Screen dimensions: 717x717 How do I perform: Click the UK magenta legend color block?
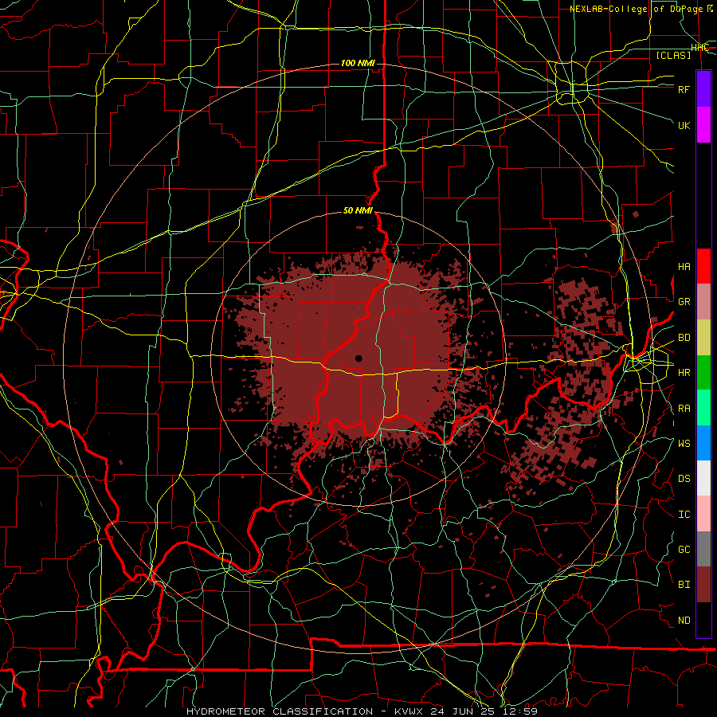point(703,125)
